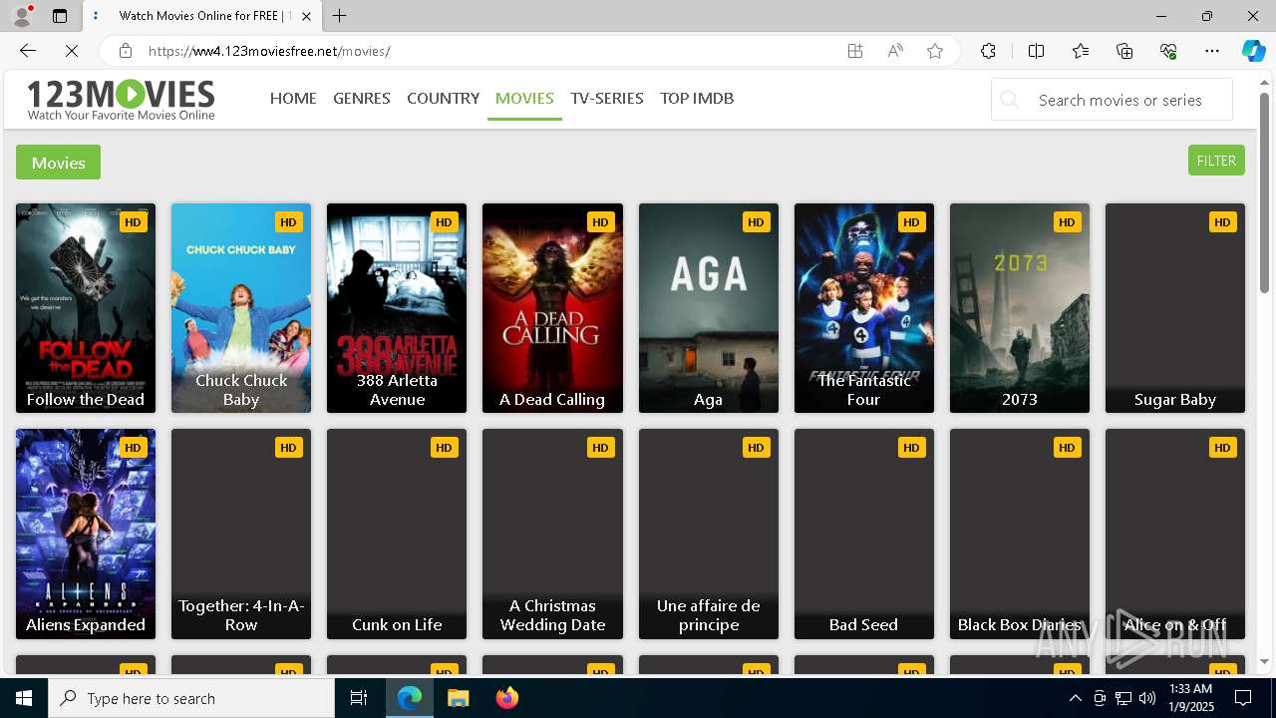Open Sugar Baby movie card
Screen dimensions: 1276x718
point(1175,308)
